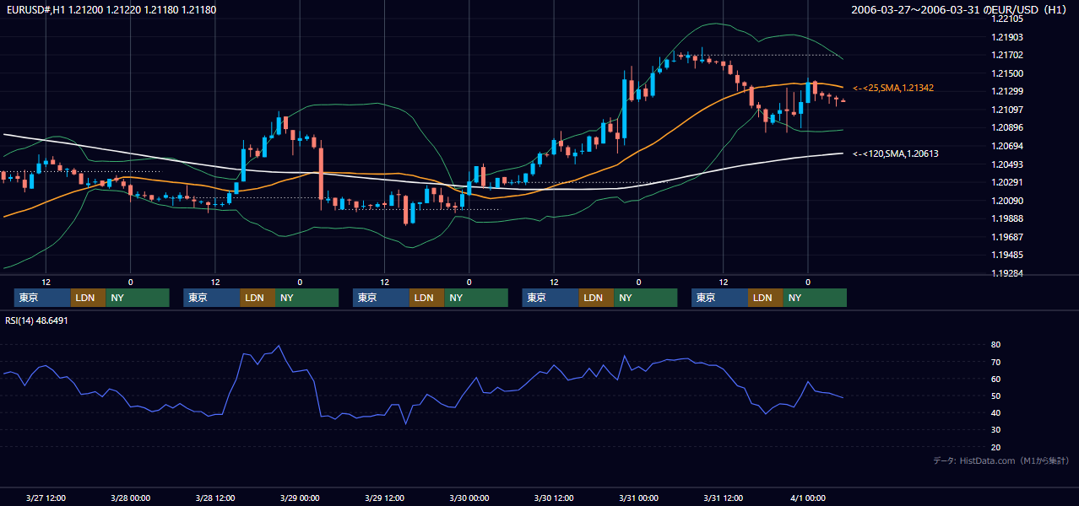Select the <-<120,SMA,1.20613 indicator label
The height and width of the screenshot is (506, 1079).
click(896, 153)
